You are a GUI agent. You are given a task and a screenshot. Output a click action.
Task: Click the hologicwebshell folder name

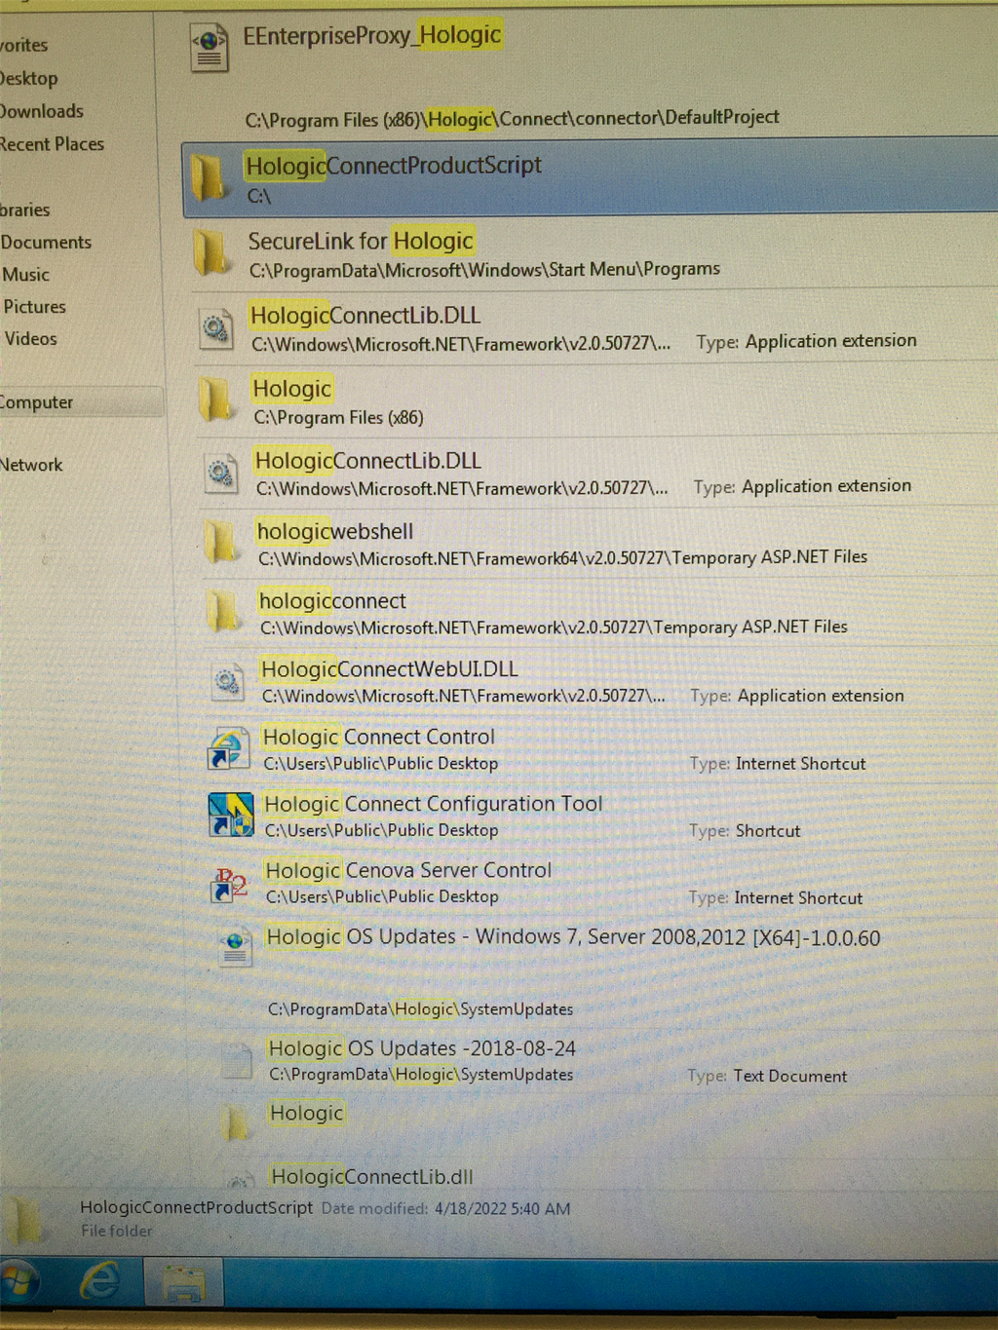pos(335,531)
